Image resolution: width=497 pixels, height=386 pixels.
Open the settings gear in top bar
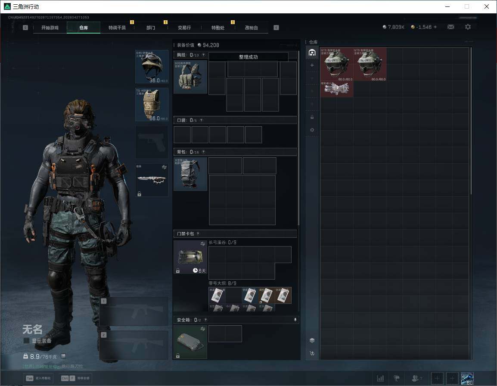tap(468, 27)
